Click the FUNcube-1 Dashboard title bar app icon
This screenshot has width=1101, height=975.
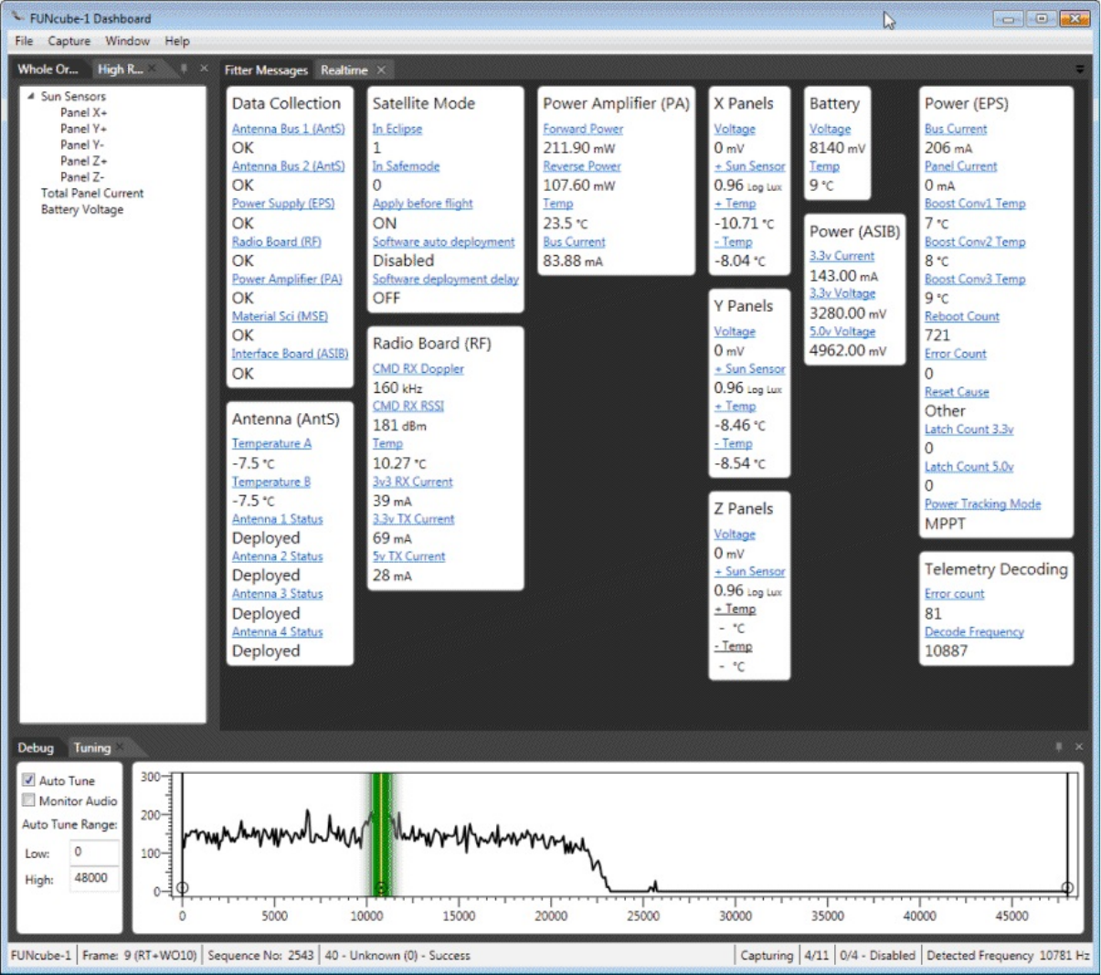17,17
